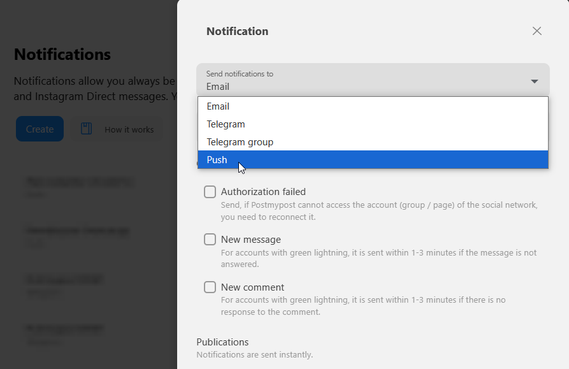Enable the New message checkbox
This screenshot has width=569, height=369.
point(210,240)
